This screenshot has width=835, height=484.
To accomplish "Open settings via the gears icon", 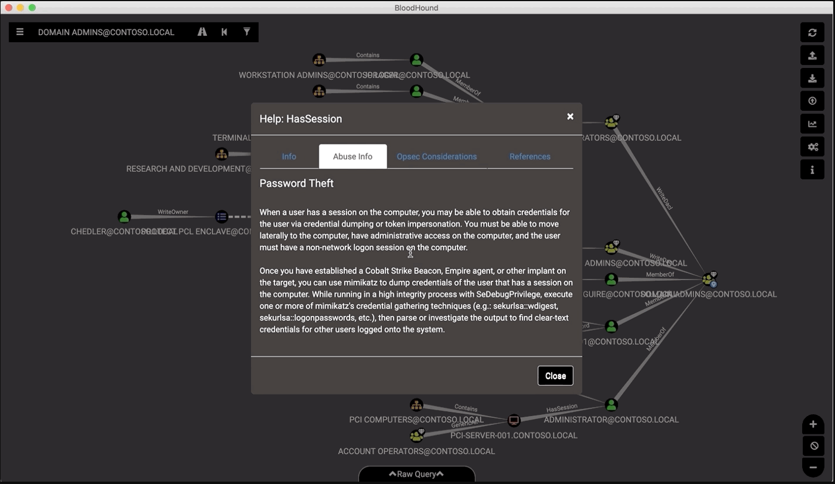I will point(812,147).
